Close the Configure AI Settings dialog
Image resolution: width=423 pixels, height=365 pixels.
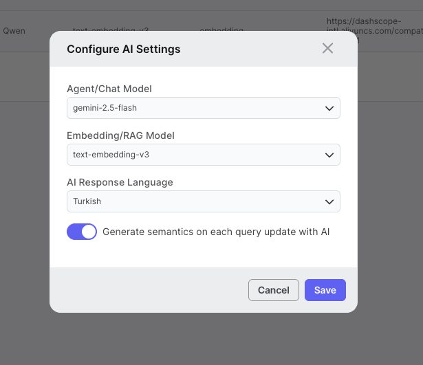pos(327,49)
